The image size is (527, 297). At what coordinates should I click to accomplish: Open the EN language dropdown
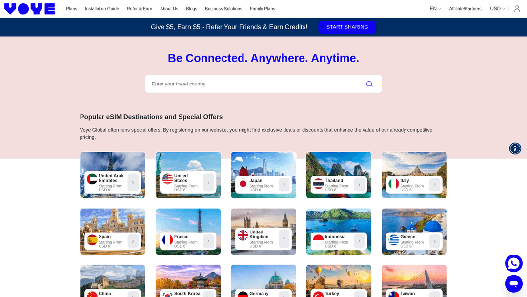pyautogui.click(x=435, y=8)
